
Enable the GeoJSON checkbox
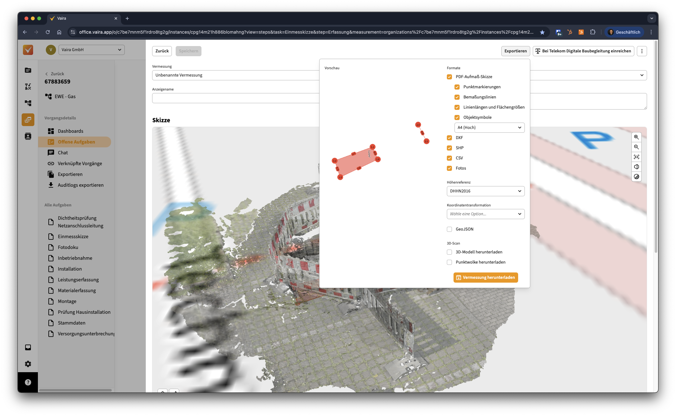(449, 229)
